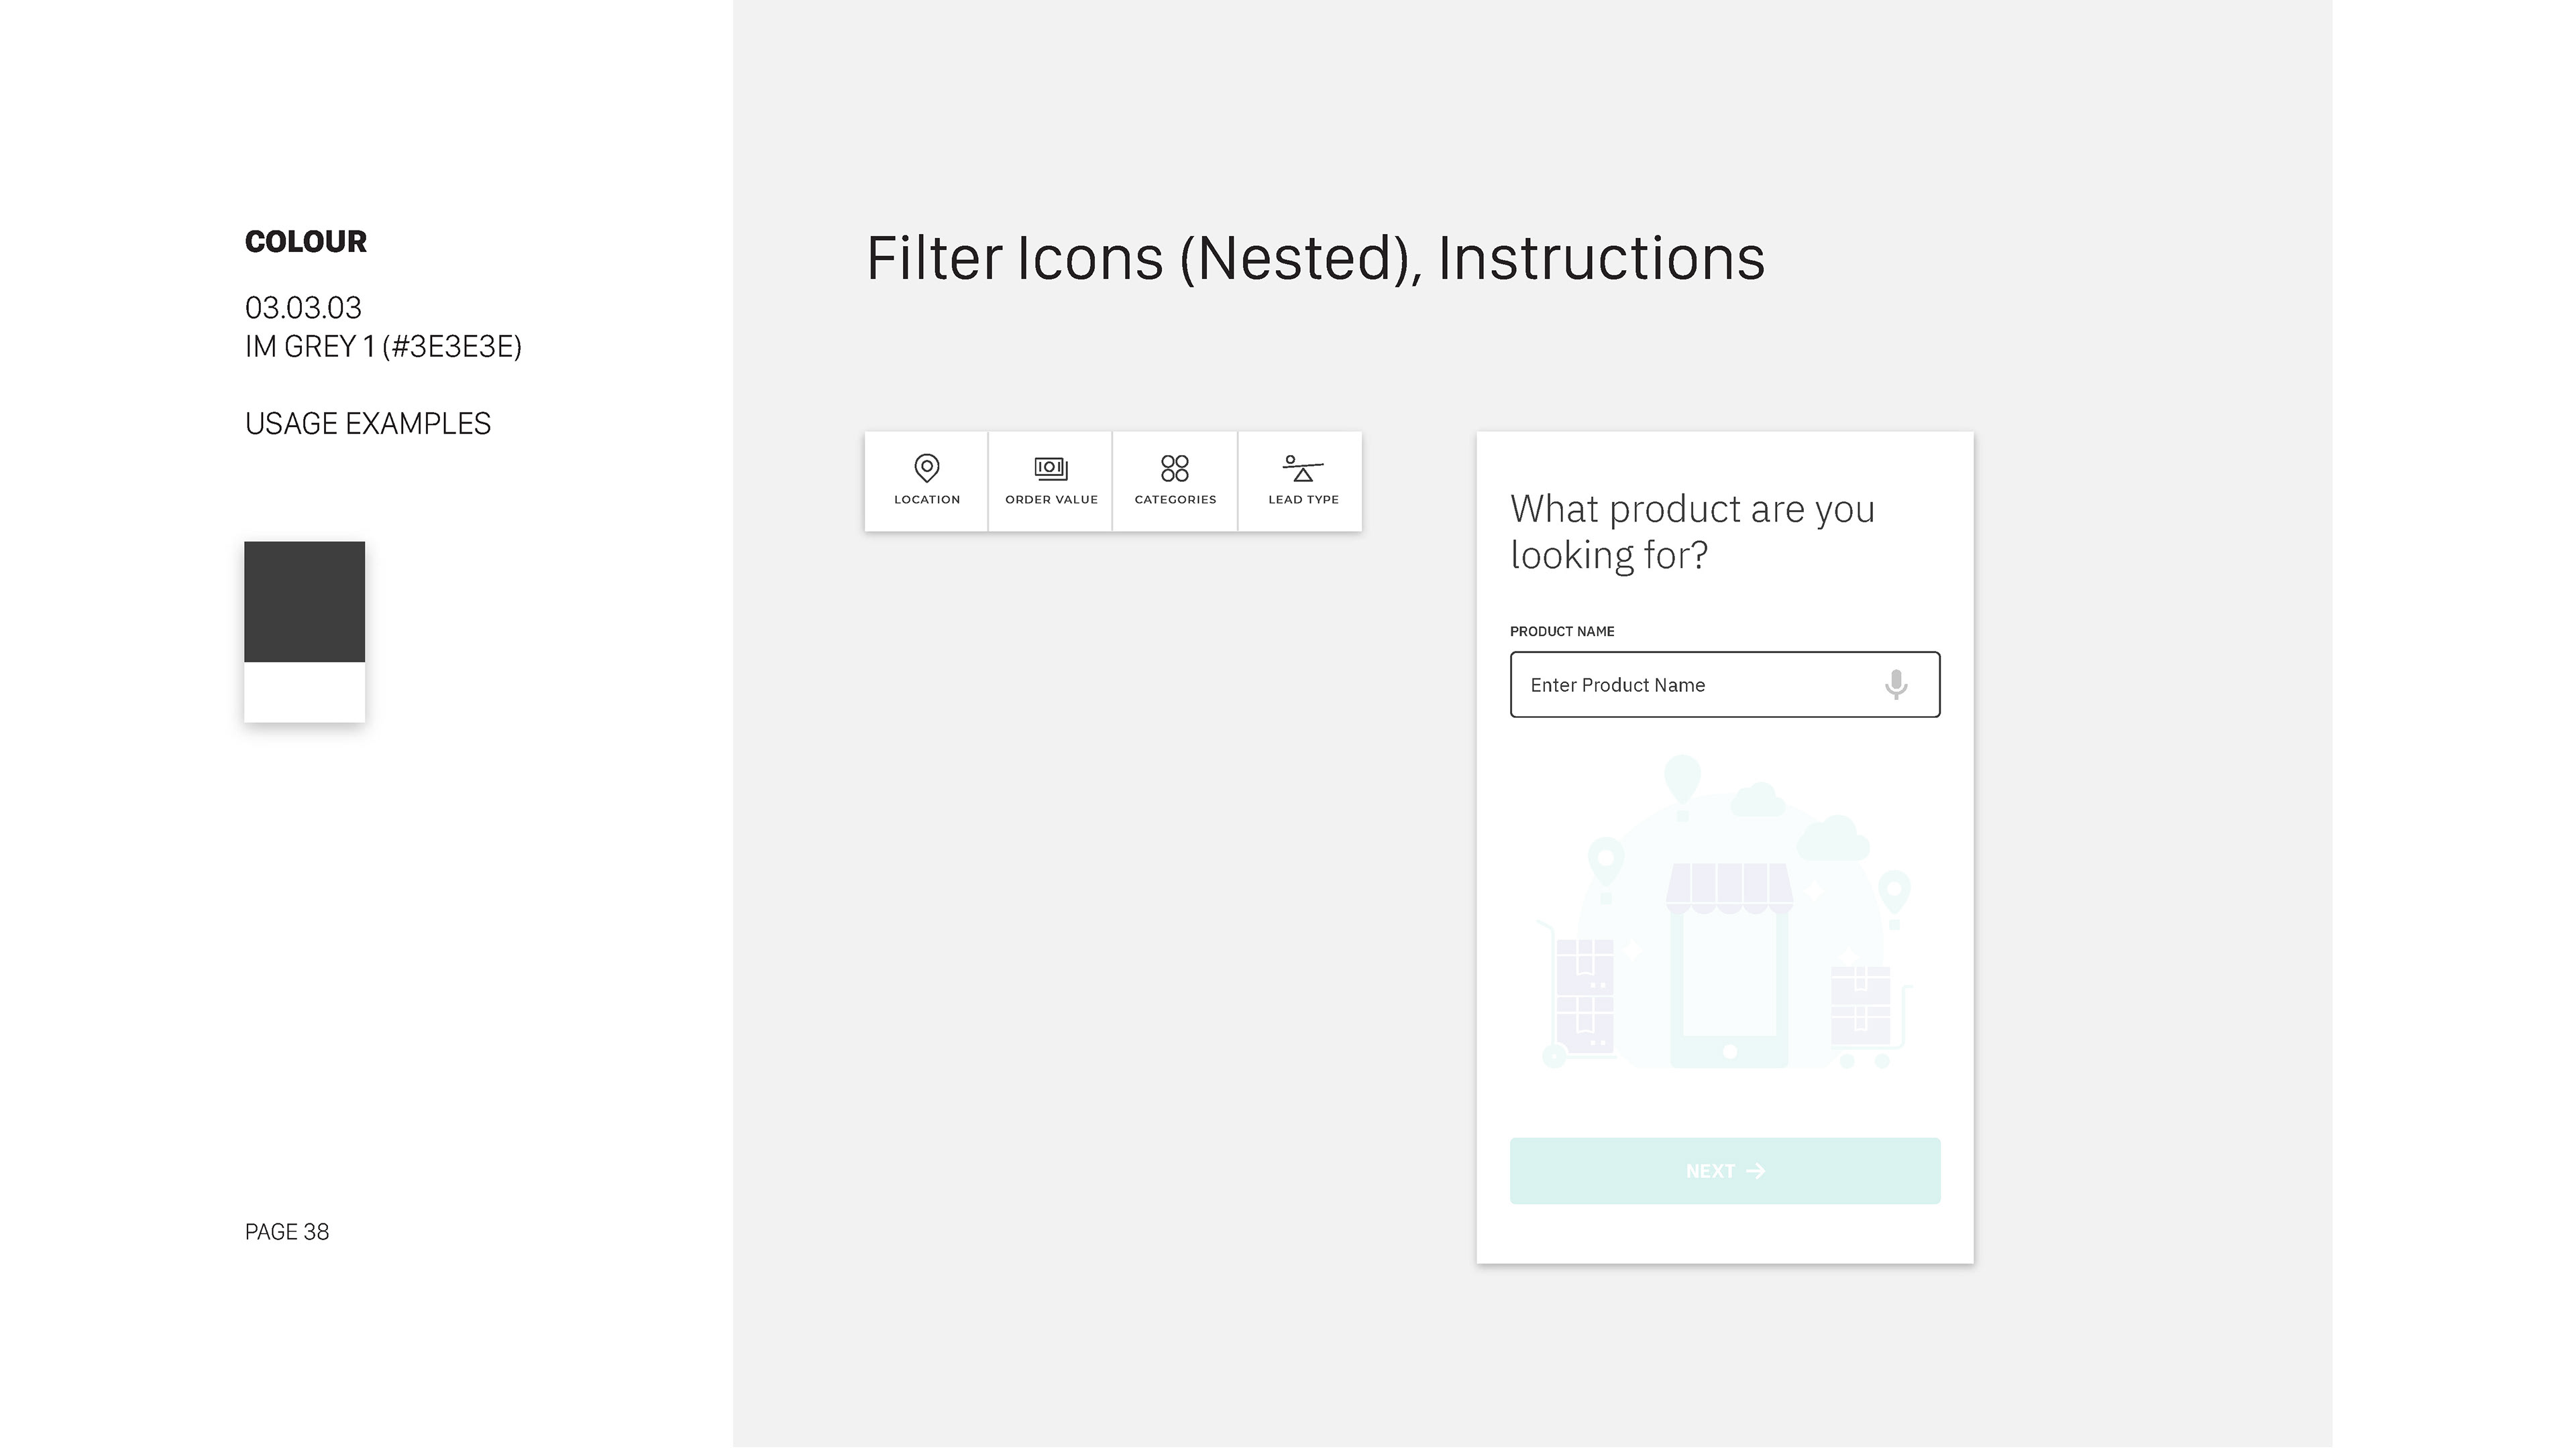Click the NEXT button
Viewport: 2576px width, 1448px height.
(1725, 1171)
